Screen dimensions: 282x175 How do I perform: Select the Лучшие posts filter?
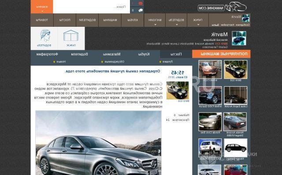(167, 62)
